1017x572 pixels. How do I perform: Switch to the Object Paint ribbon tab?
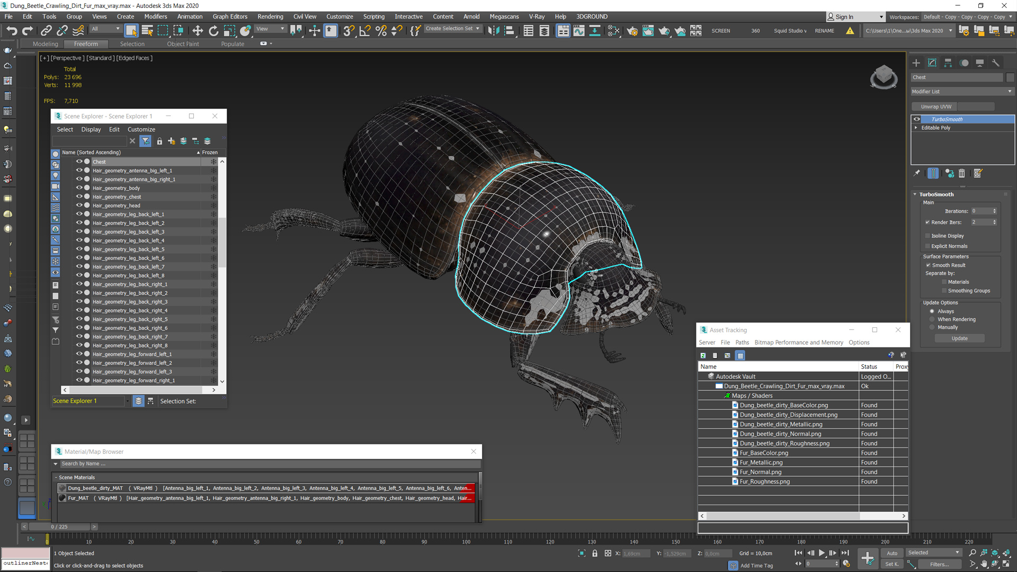click(183, 44)
